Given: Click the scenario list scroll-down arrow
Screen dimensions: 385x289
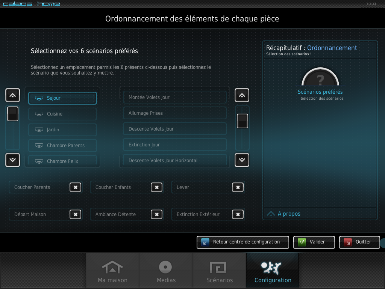Looking at the screenshot, I should click(242, 160).
